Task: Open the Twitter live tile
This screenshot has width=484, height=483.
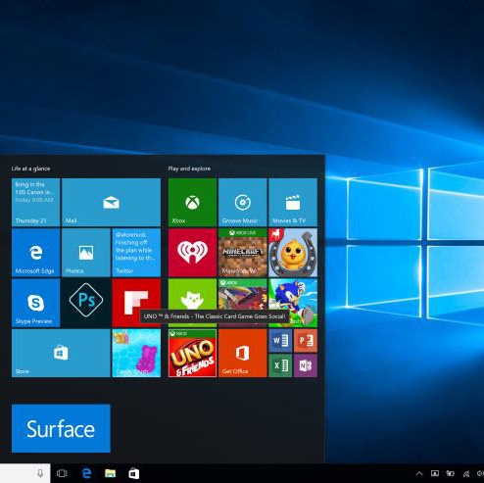Action: click(x=136, y=253)
